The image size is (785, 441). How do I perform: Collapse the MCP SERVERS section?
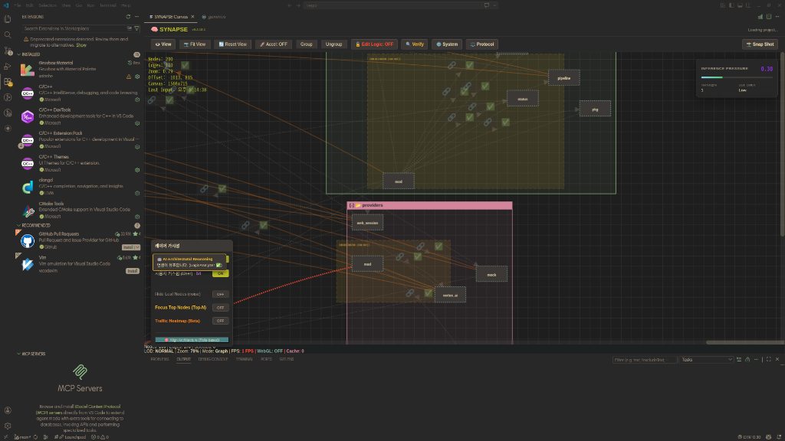(19, 354)
